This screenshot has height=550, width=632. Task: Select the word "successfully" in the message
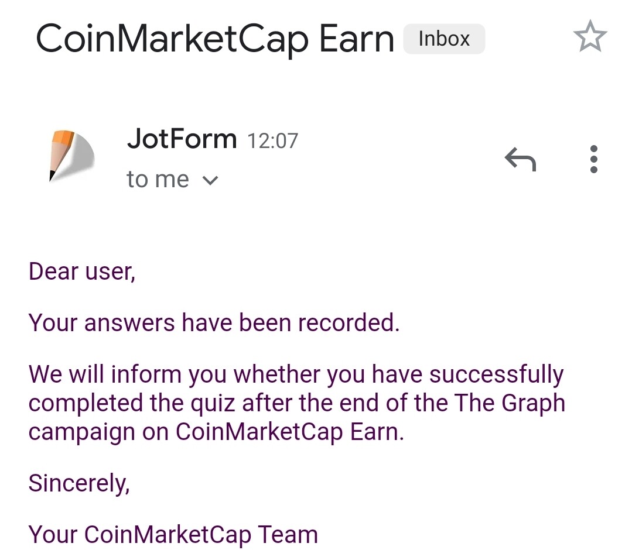pyautogui.click(x=496, y=374)
